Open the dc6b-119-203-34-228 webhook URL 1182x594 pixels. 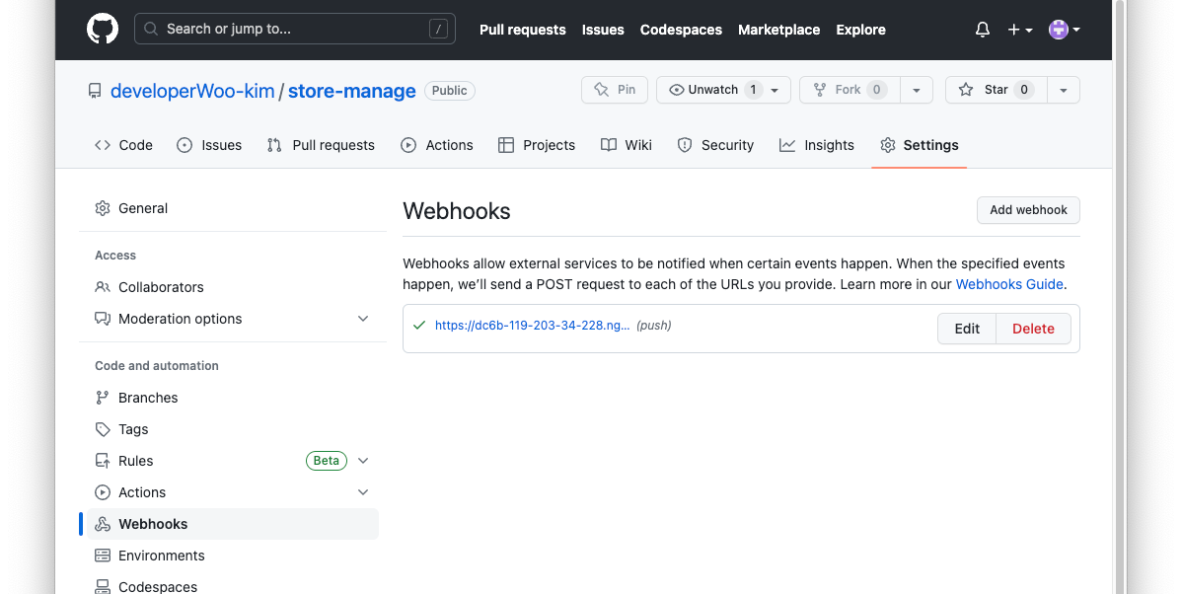click(532, 326)
